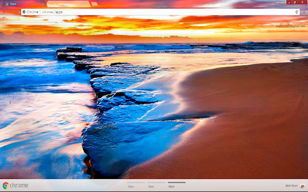
Task: Go to the previous apps page with the left chevron
Action: [10, 102]
